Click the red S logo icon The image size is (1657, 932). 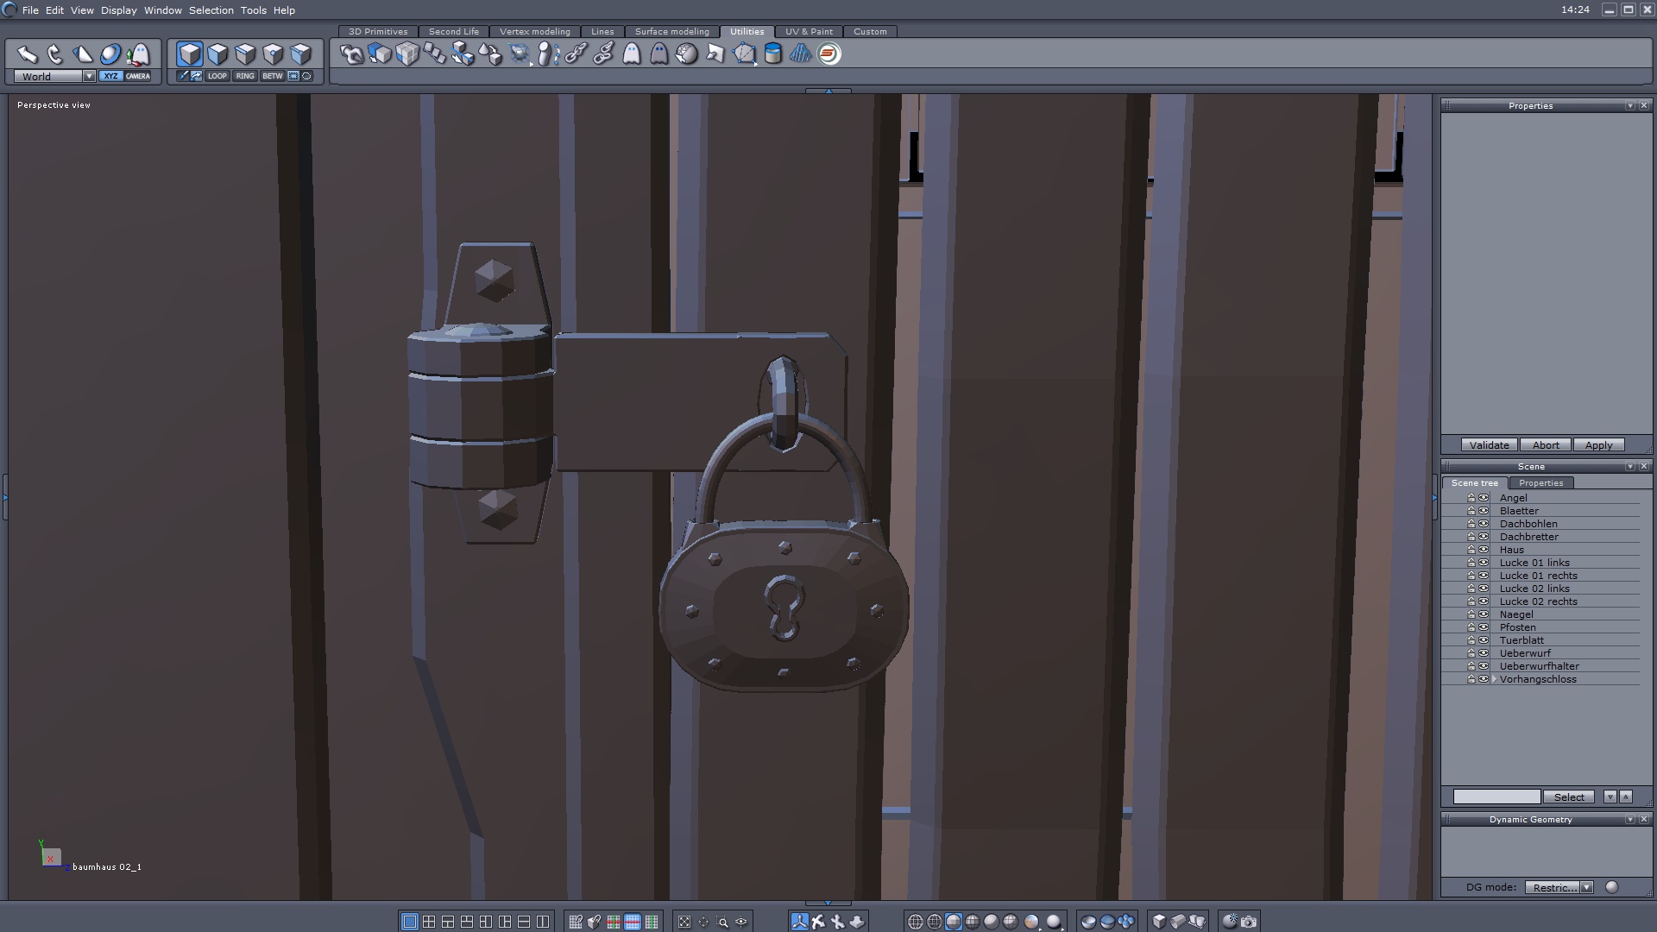point(829,54)
